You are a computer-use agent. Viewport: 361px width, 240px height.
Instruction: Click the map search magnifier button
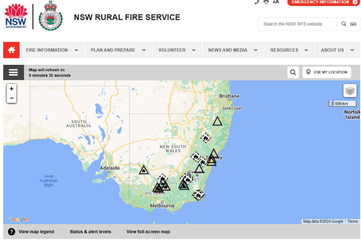coord(293,72)
